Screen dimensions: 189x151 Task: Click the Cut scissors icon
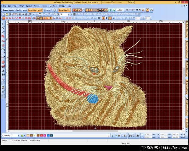tap(34, 14)
